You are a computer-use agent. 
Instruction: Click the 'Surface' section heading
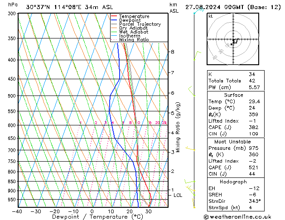233,95
